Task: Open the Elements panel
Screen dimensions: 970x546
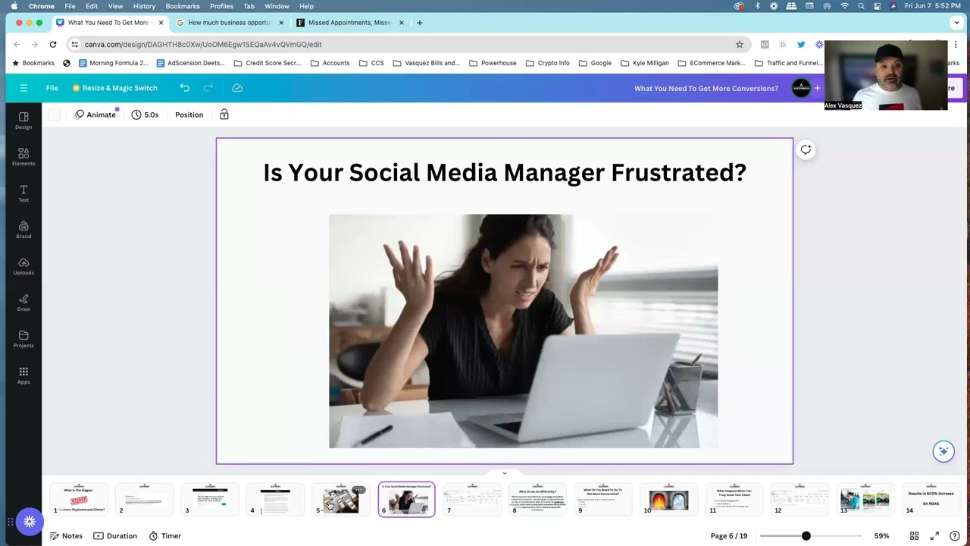Action: click(23, 157)
